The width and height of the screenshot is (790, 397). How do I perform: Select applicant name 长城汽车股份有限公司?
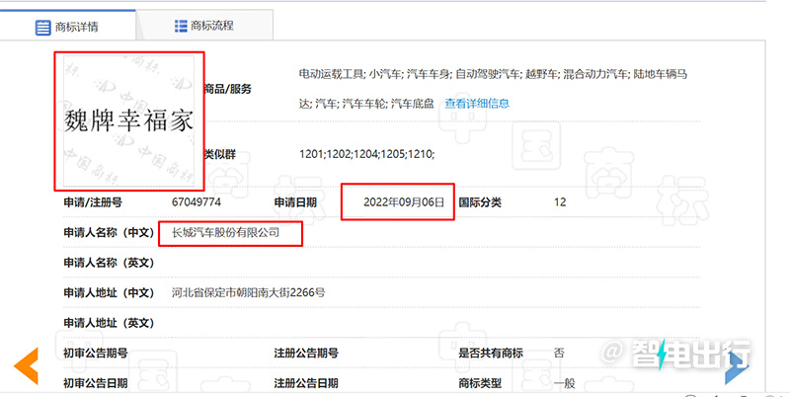[x=225, y=233]
